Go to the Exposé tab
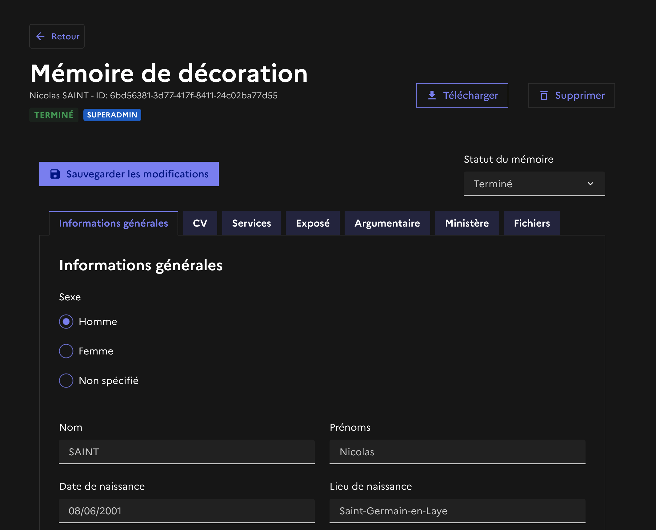The height and width of the screenshot is (530, 656). (x=313, y=223)
